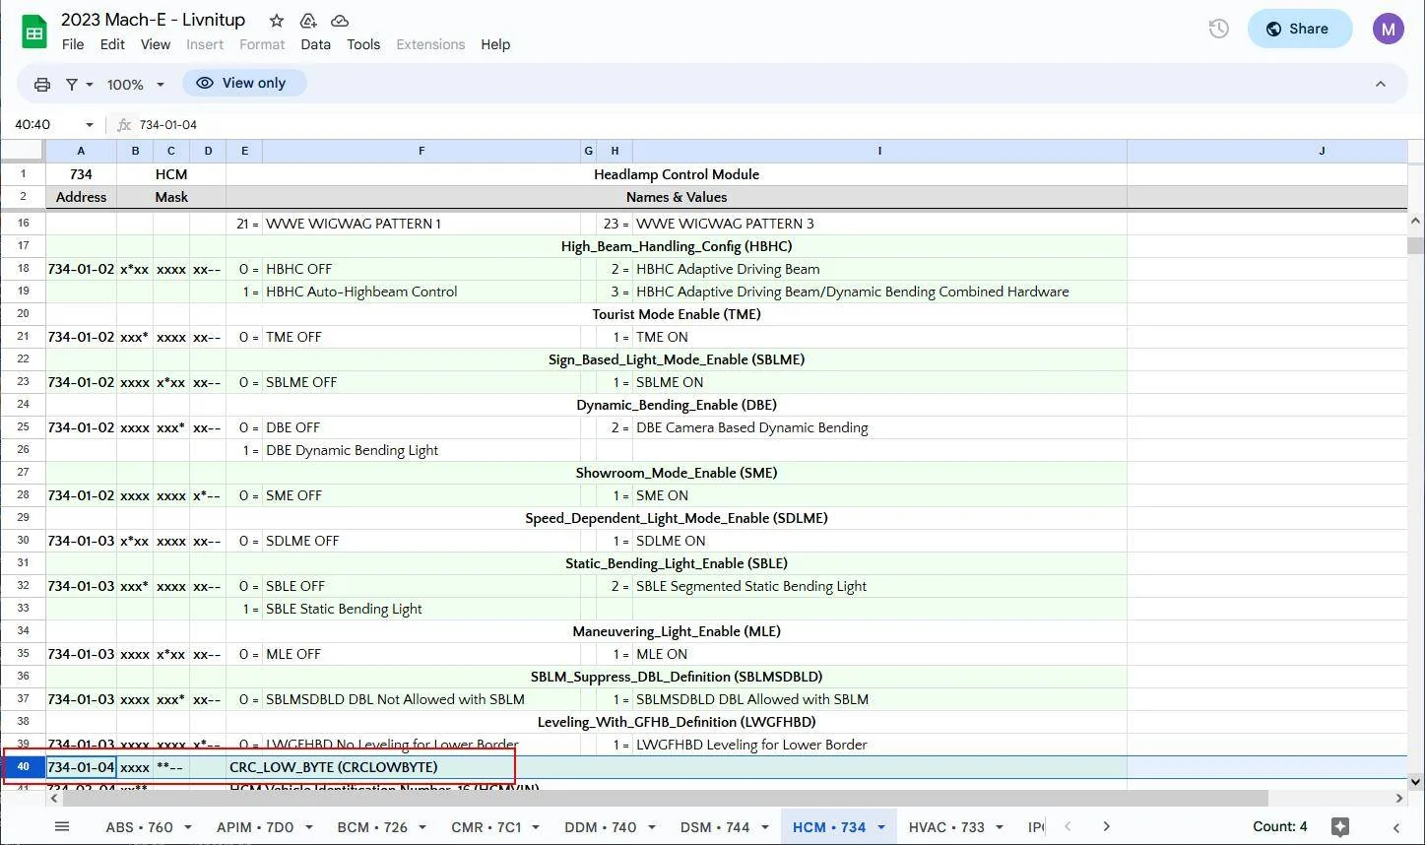Select cell SBLE Segmented Static Bending Light
The image size is (1425, 845).
[x=879, y=586]
